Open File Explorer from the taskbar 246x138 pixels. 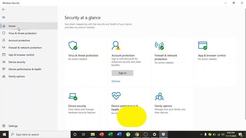click(93, 135)
